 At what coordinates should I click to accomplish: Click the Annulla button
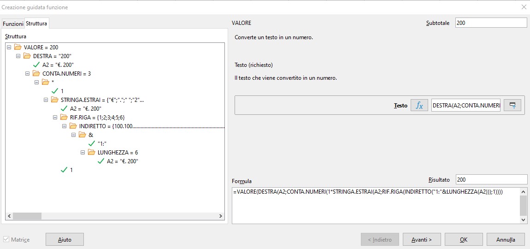pos(505,239)
